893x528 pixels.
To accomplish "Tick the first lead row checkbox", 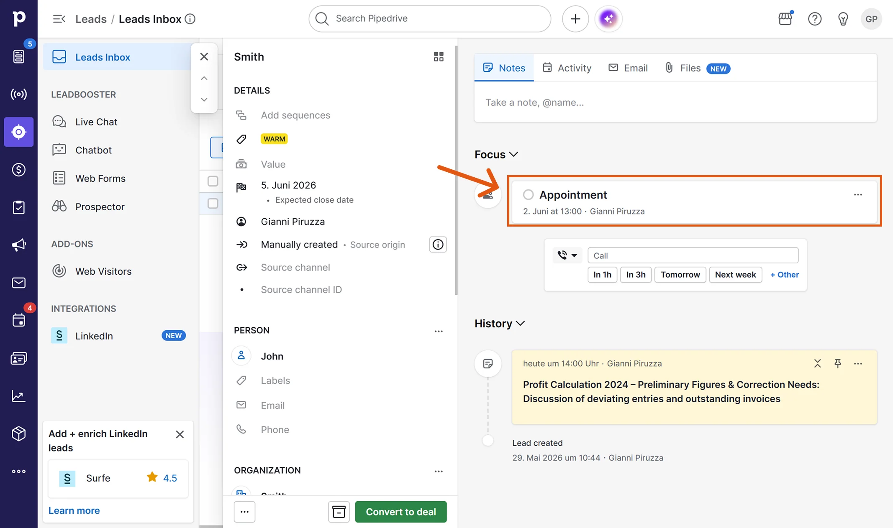I will point(213,181).
